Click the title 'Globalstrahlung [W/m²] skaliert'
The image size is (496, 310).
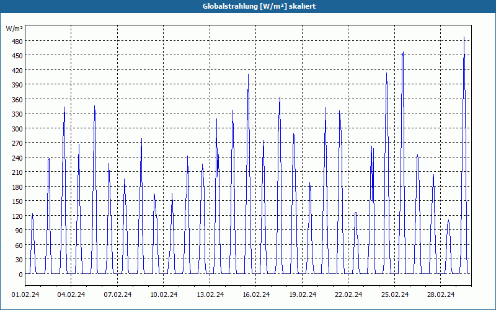(259, 6)
